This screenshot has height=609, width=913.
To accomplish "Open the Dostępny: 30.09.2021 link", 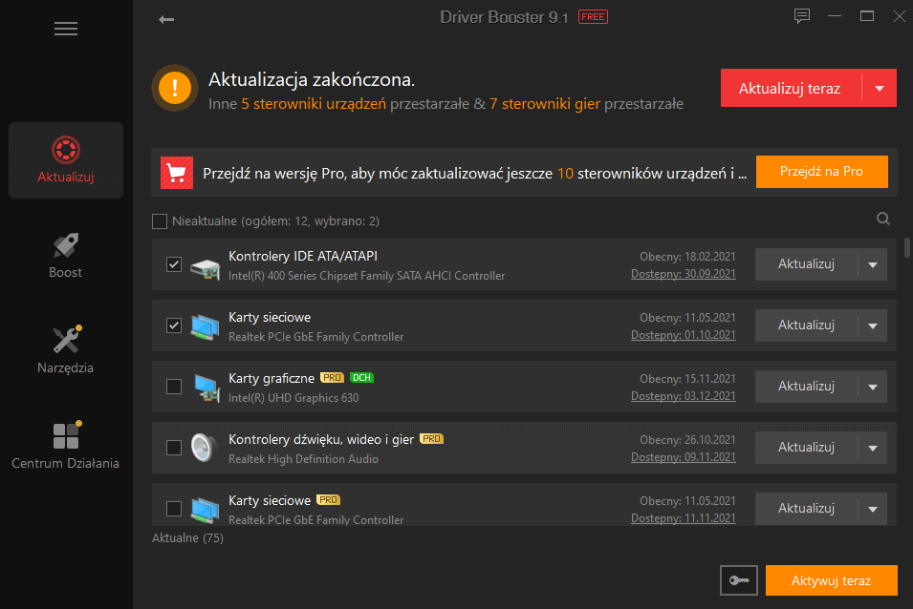I will (x=683, y=274).
